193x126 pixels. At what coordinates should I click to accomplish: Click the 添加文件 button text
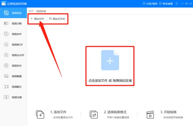click(39, 19)
